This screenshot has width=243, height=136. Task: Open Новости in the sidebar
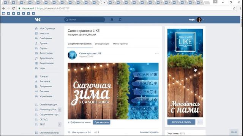(44, 33)
